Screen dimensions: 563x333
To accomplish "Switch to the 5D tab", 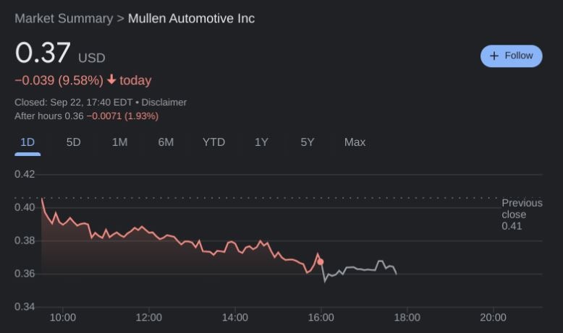I will click(73, 142).
